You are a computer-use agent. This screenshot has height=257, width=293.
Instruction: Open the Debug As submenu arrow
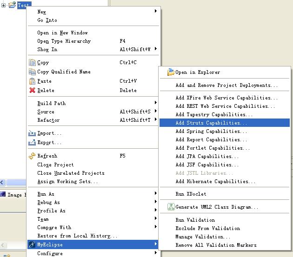[x=156, y=202]
